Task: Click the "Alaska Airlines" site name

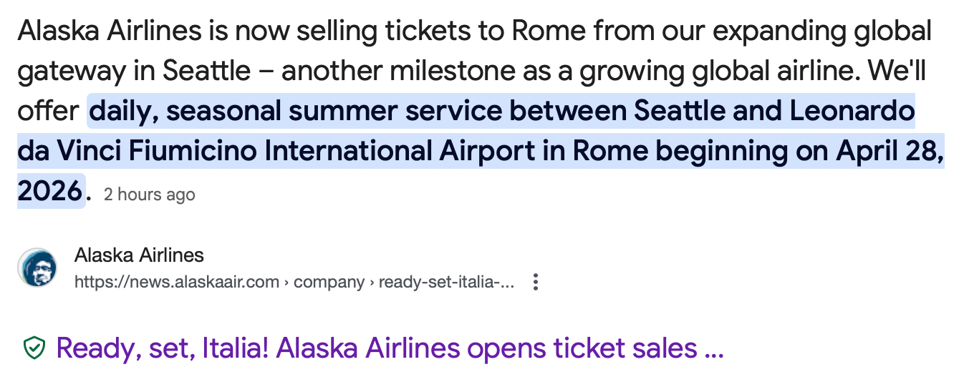Action: click(139, 255)
